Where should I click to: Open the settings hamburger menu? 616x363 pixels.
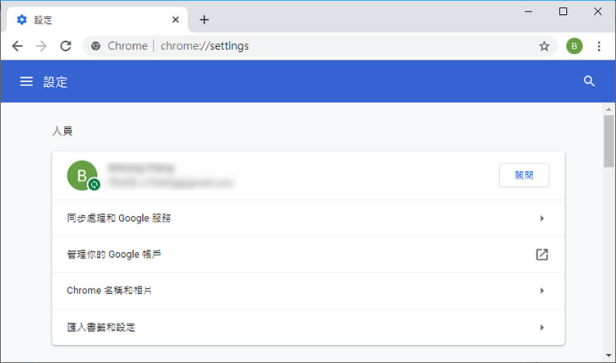pos(26,81)
